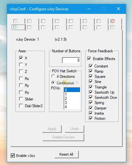Viewport: 132px width, 165px height.
Task: Toggle the Enable vJoy checkbox
Action: tap(13, 156)
